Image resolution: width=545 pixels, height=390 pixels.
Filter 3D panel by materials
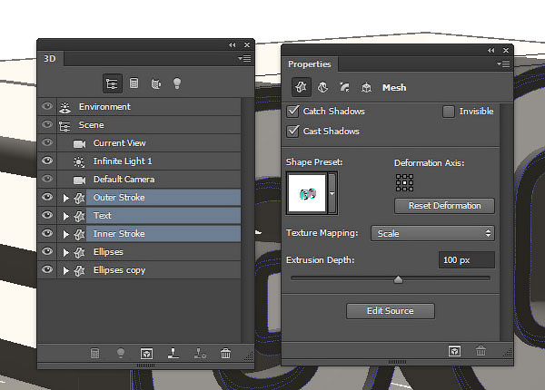(x=156, y=83)
